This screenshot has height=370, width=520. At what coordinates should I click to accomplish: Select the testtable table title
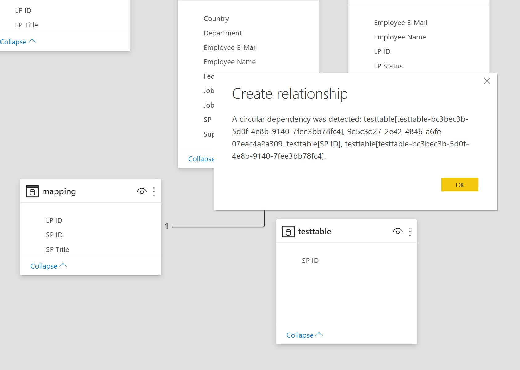pos(315,232)
